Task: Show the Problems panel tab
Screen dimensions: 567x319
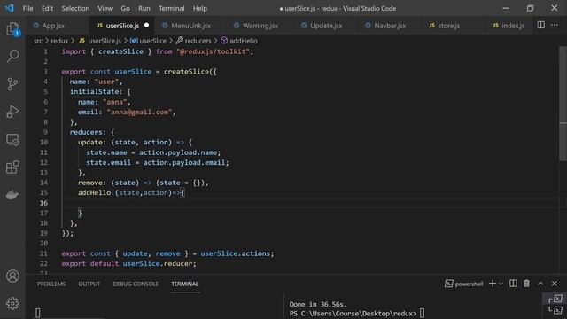Action: (51, 284)
